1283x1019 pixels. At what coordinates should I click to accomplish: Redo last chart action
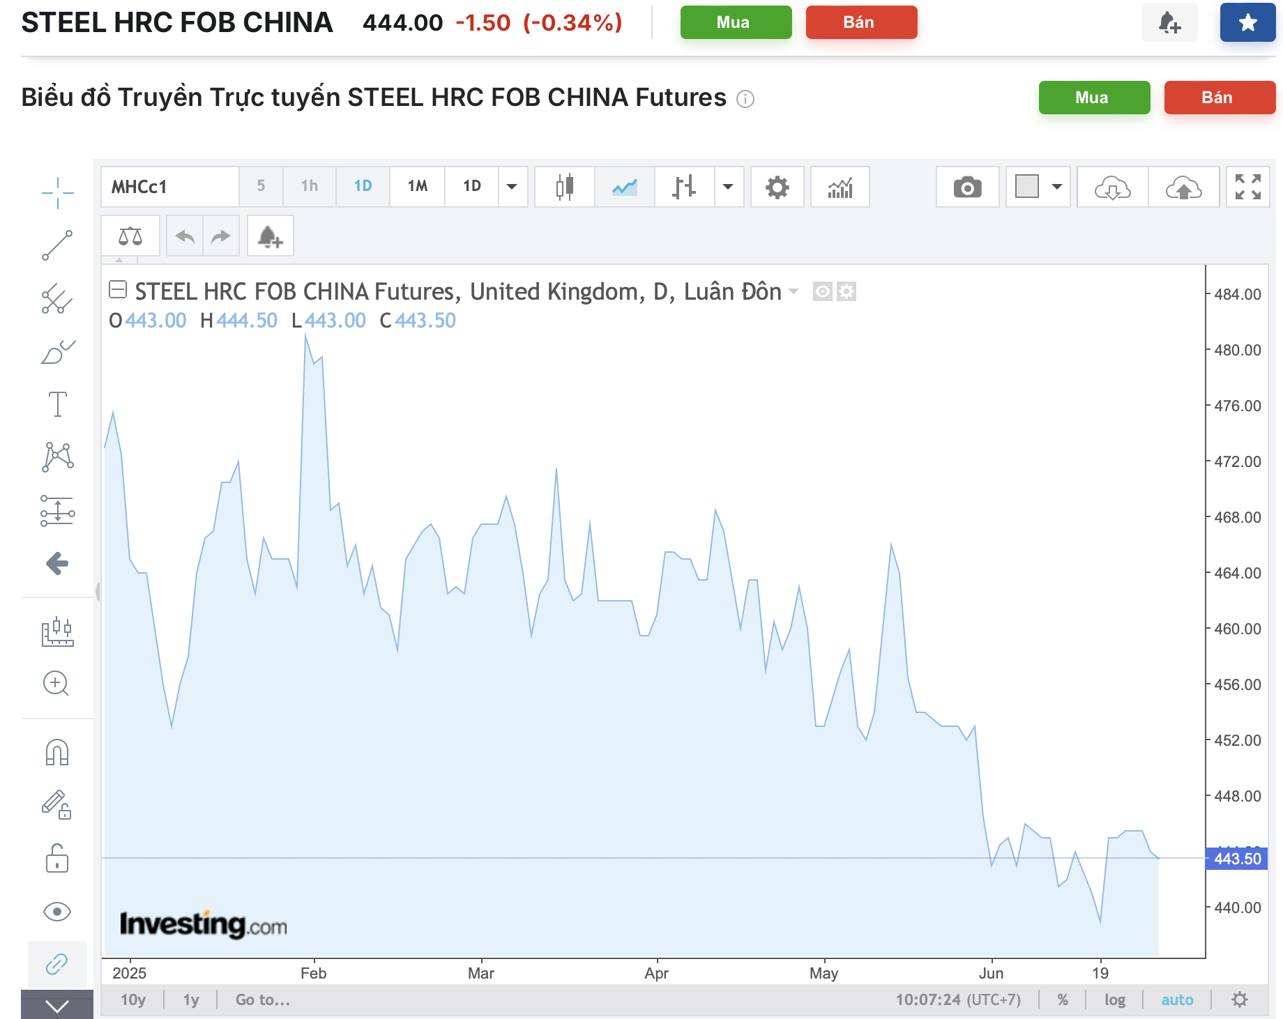pos(221,236)
